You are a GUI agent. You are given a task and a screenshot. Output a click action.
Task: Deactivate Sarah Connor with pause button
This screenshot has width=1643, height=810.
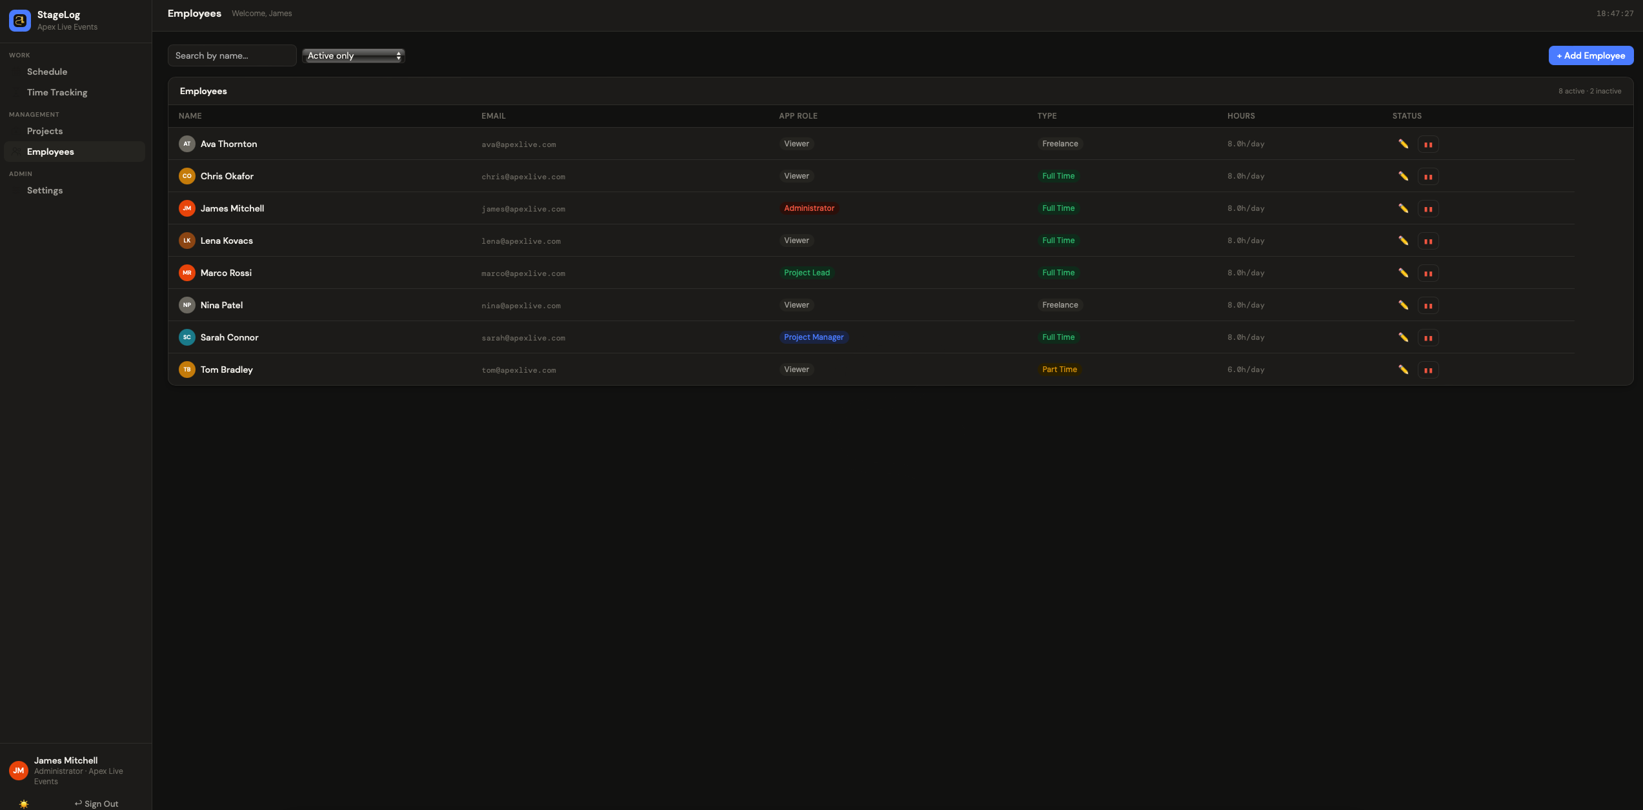tap(1428, 338)
